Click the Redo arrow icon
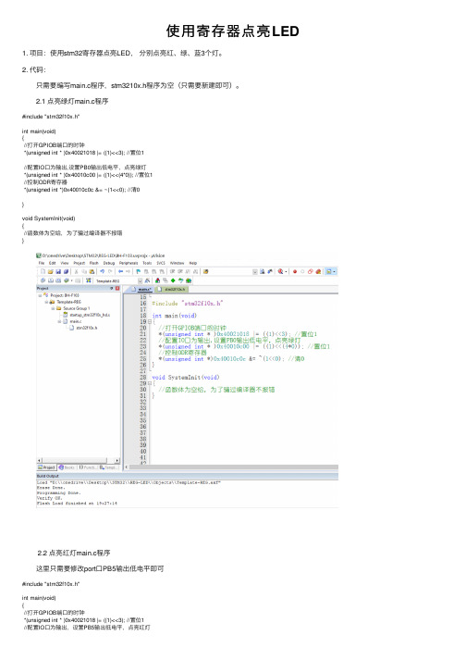Viewport: 466px width, 660px height. [x=110, y=271]
